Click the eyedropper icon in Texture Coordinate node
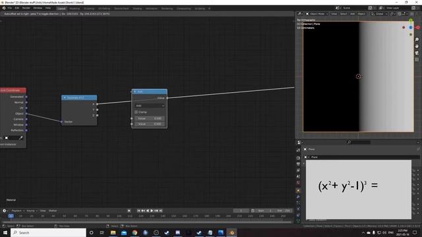 (x=21, y=138)
